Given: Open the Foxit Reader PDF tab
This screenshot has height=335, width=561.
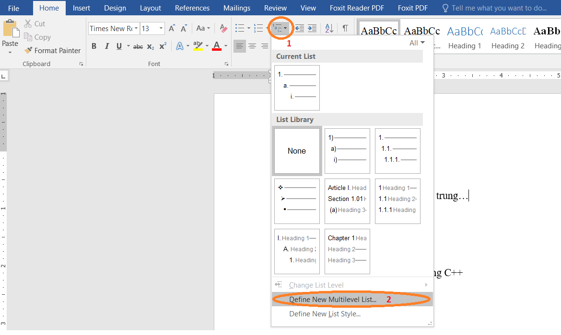Looking at the screenshot, I should click(357, 8).
